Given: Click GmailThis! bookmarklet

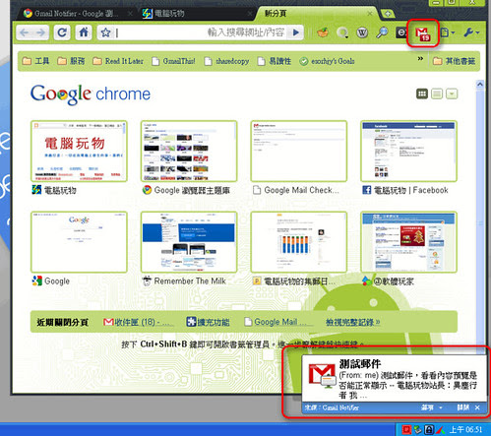Looking at the screenshot, I should (x=173, y=61).
